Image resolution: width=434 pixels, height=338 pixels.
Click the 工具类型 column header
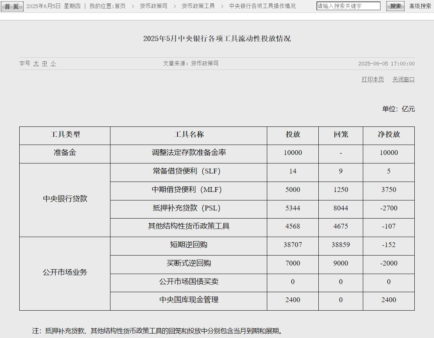65,135
